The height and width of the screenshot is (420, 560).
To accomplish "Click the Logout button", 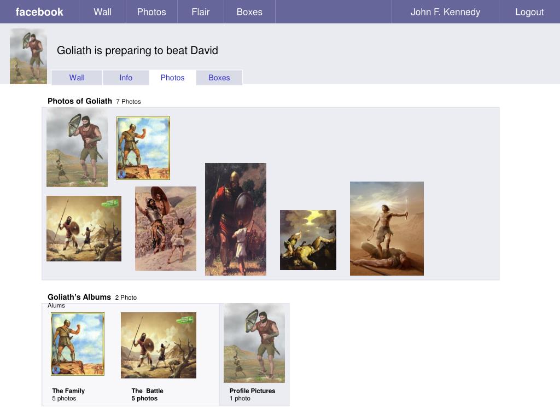I will tap(529, 12).
